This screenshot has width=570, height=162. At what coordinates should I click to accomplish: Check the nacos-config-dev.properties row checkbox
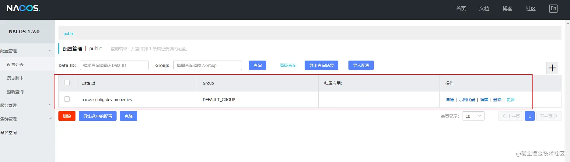[67, 99]
